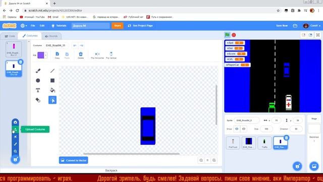Viewport: 323px width, 182px height.
Task: Switch to the Sounds tab
Action: [x=51, y=36]
